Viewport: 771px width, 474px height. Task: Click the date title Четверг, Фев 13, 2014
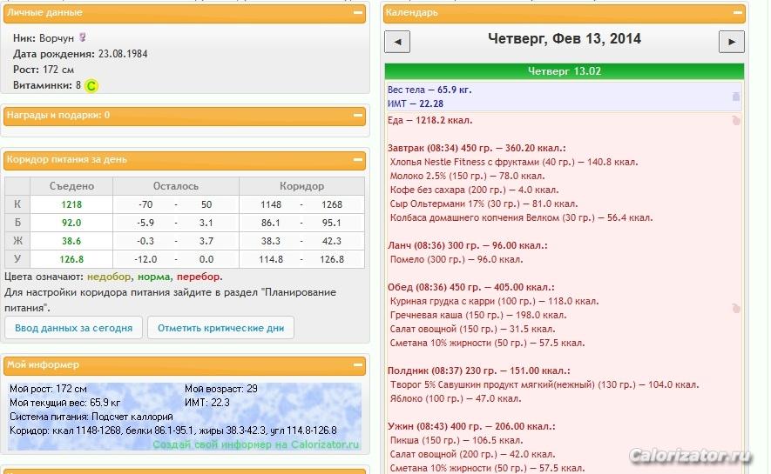point(564,39)
